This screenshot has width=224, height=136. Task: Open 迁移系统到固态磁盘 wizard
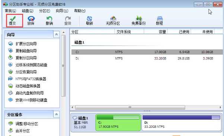point(31,65)
